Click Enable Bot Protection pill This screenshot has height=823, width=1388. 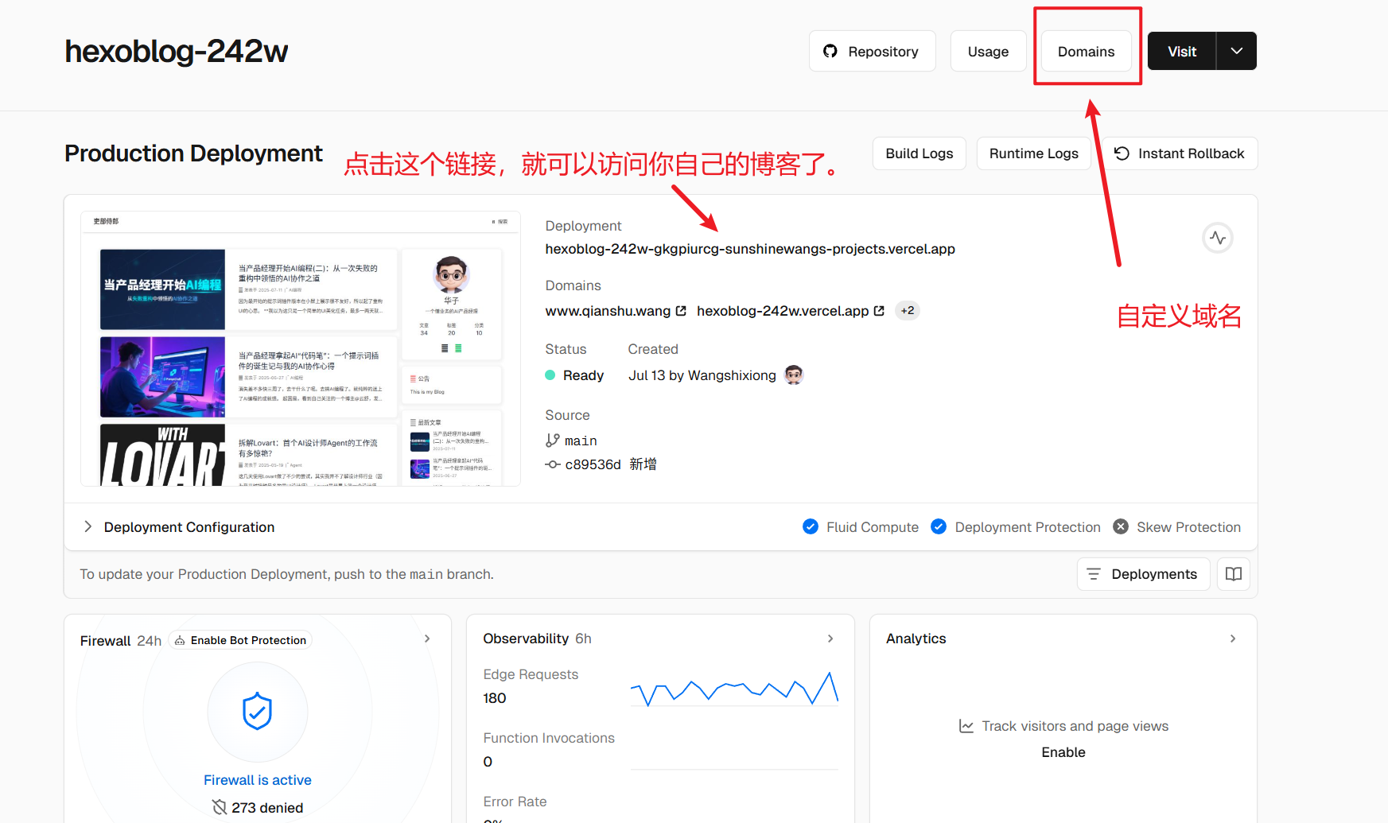240,640
